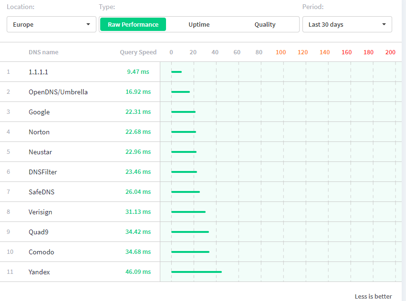Click the SafeDNS performance bar

[186, 192]
